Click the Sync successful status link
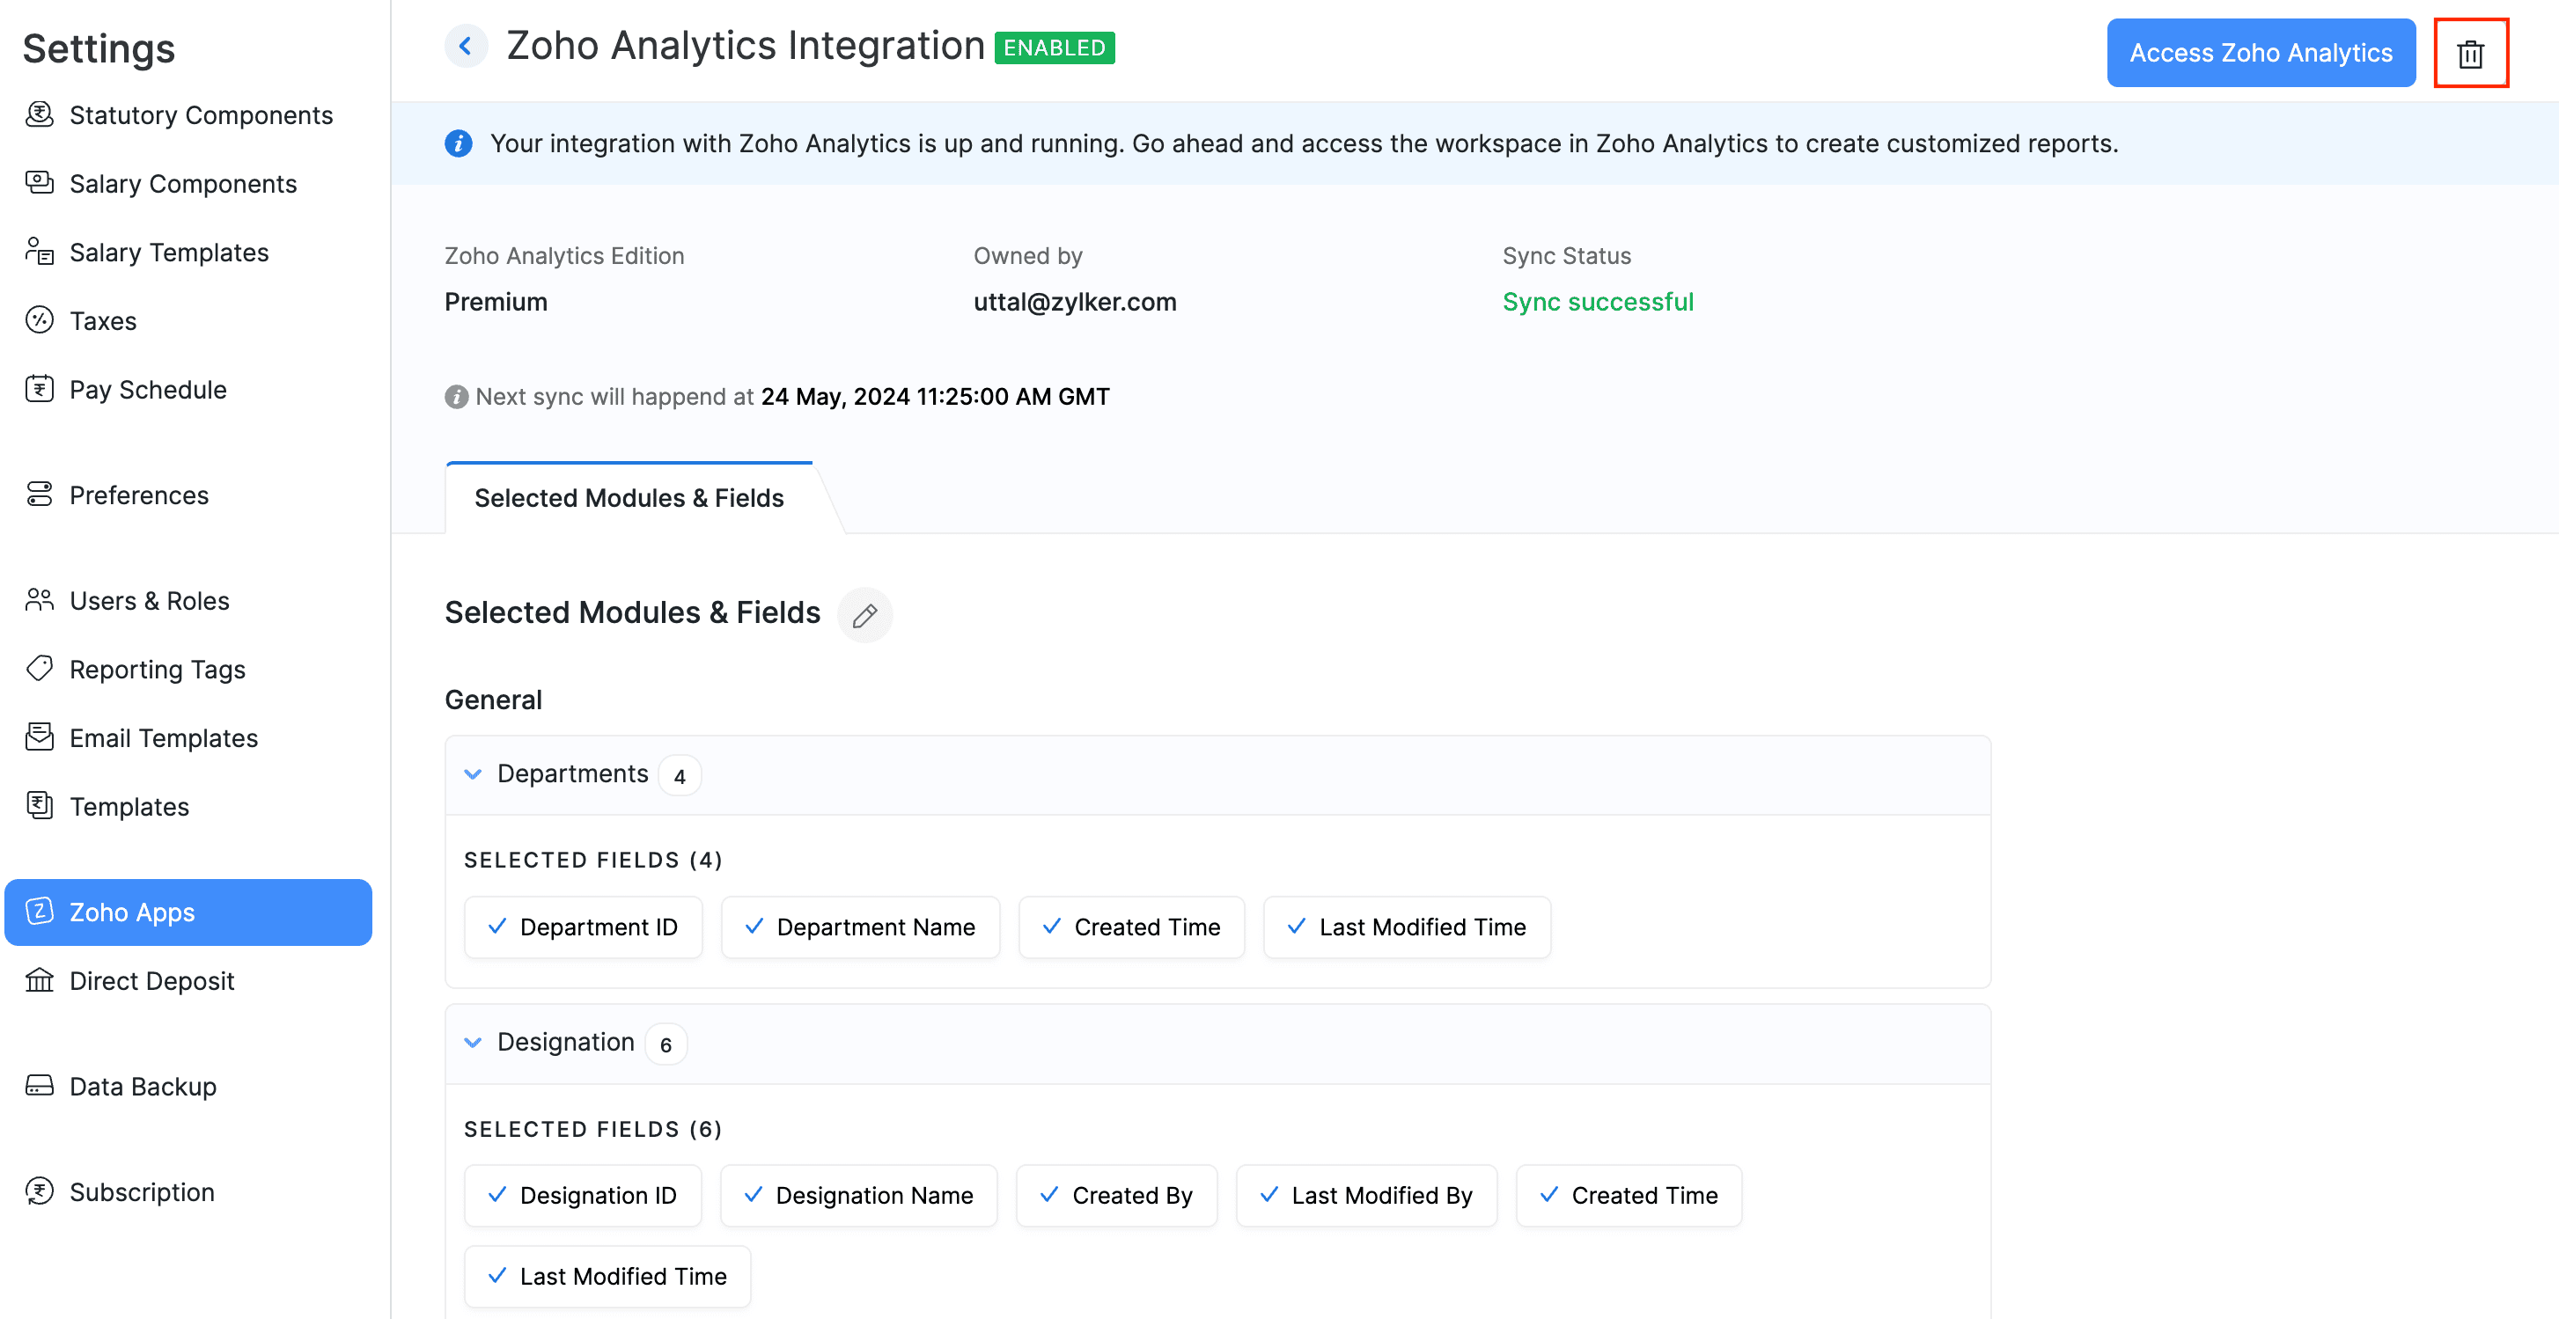The image size is (2559, 1319). point(1598,301)
